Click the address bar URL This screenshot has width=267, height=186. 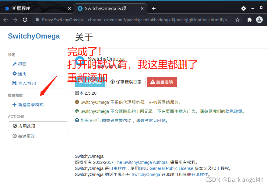(x=159, y=20)
